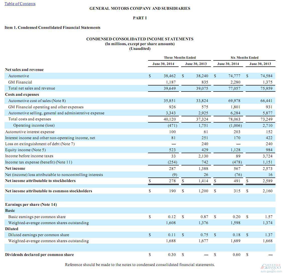Click diluted EPS value 0.11

pos(172,235)
